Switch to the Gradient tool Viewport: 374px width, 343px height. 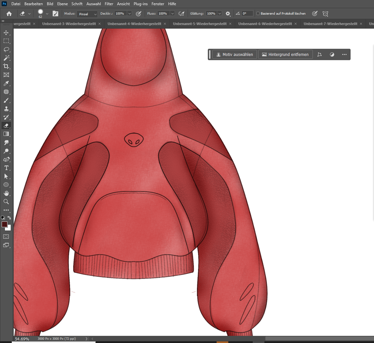click(6, 134)
